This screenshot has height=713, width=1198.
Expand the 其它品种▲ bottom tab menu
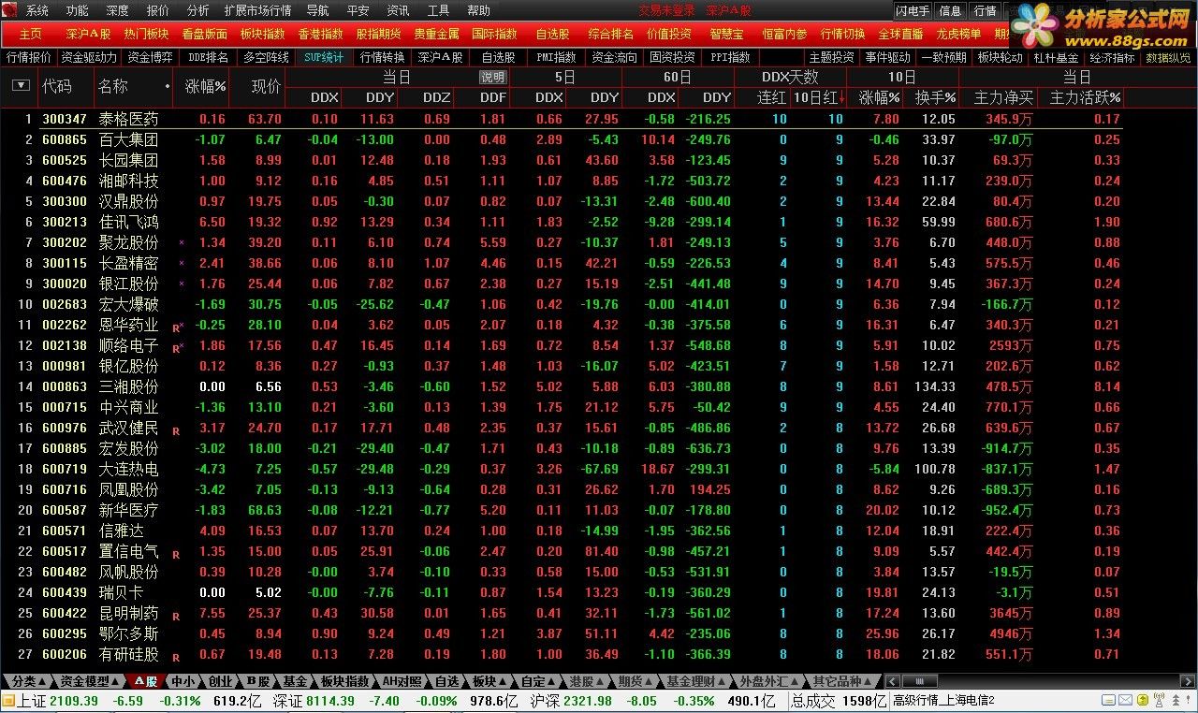(x=842, y=681)
